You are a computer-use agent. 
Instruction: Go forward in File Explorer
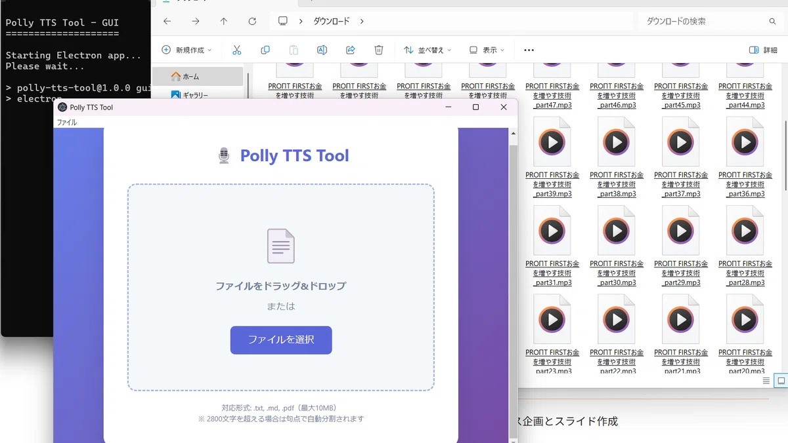tap(196, 21)
